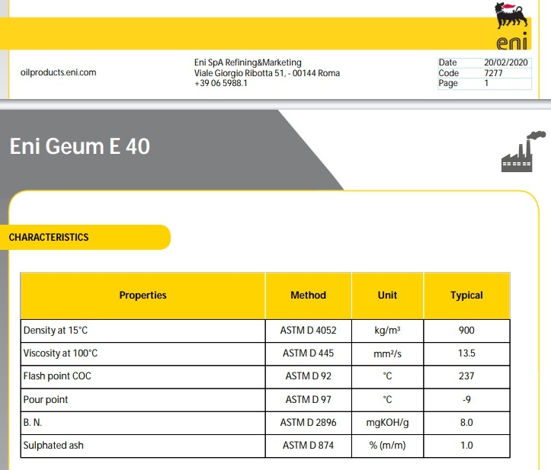Click the Properties column header

click(143, 296)
